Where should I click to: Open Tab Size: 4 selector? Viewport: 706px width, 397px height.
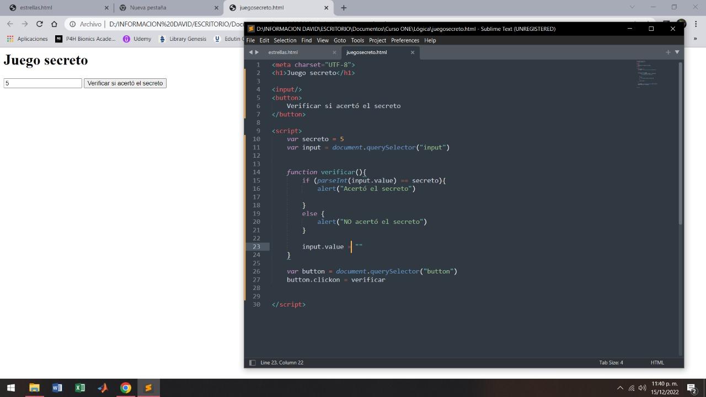pos(611,362)
